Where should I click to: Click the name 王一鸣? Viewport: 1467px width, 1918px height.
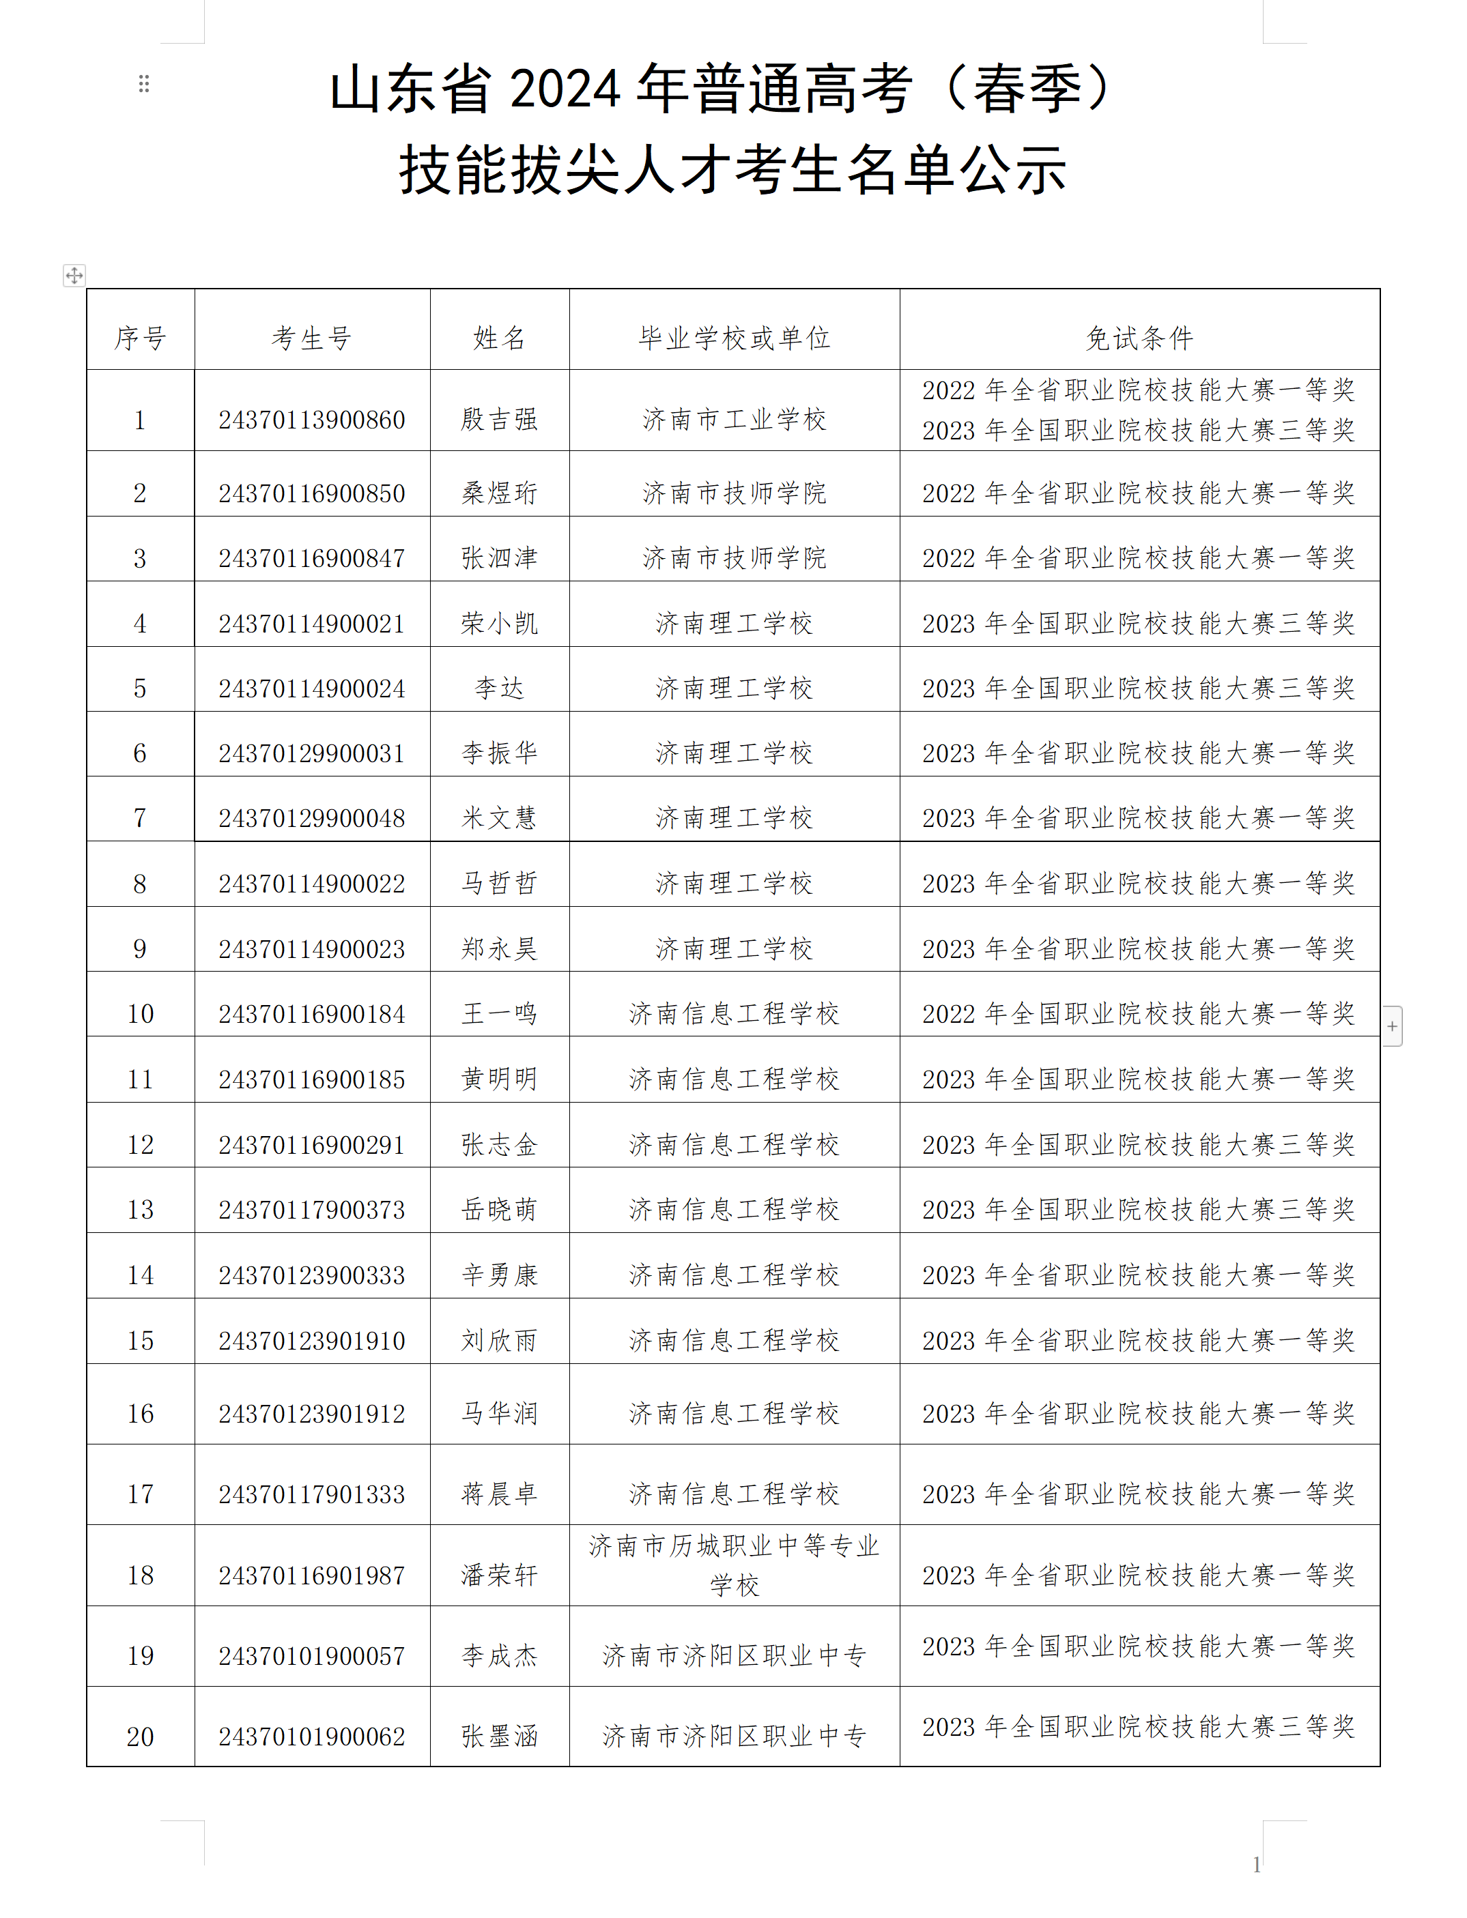tap(500, 1013)
